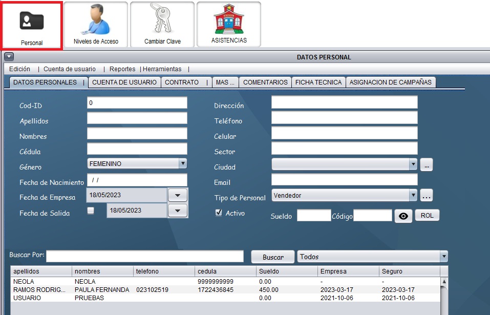The height and width of the screenshot is (315, 490).
Task: Click the table's vertical scrollbar up arrow
Action: [x=443, y=282]
